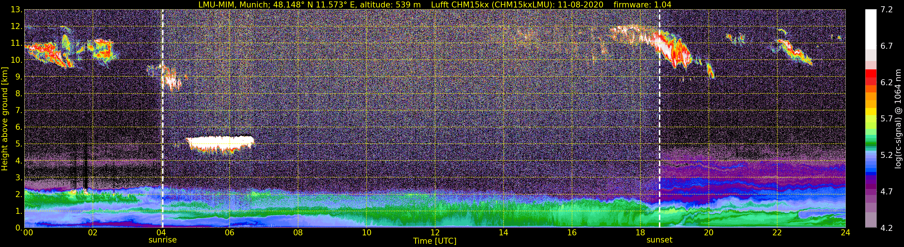Click the height axis tick '13.'
This screenshot has width=904, height=247.
[x=16, y=10]
